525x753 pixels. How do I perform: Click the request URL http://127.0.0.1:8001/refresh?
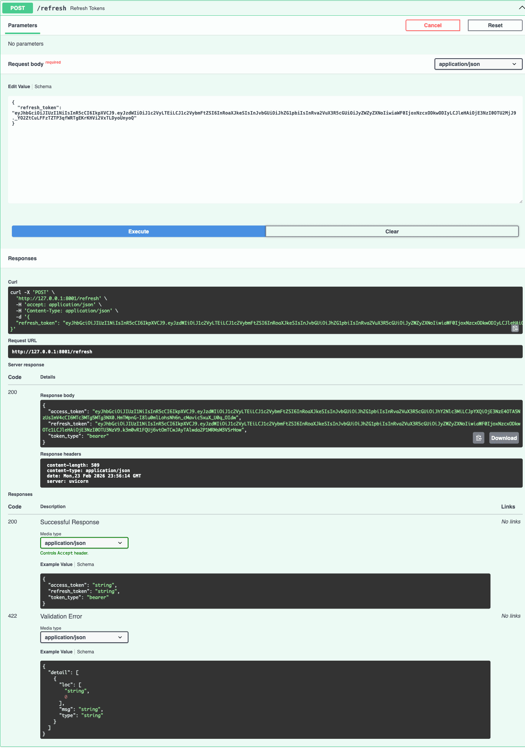point(52,352)
